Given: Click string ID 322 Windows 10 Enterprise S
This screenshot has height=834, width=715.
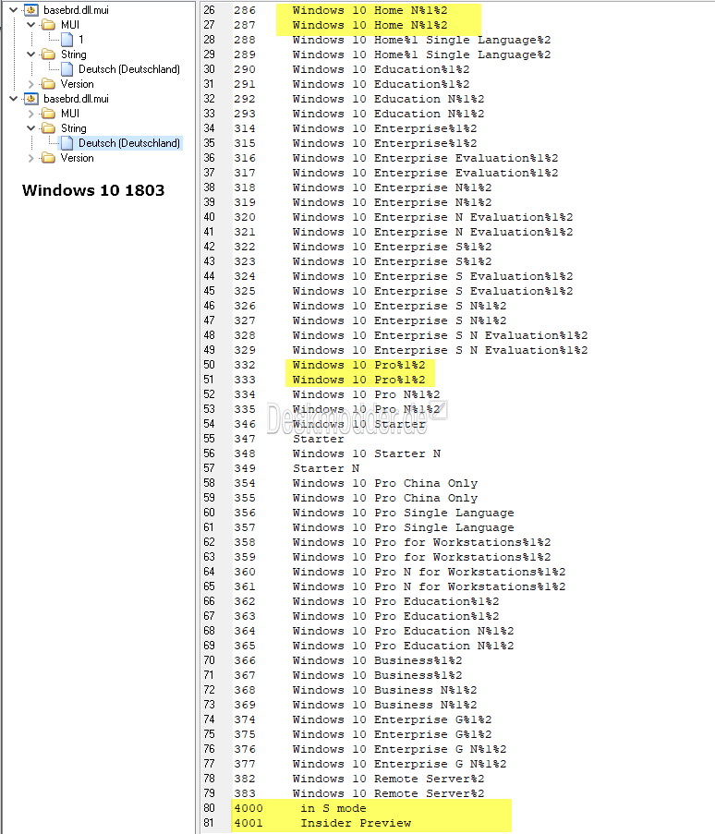Looking at the screenshot, I should coord(392,247).
